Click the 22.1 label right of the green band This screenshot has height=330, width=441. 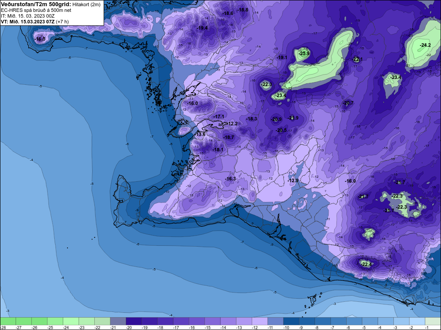pos(358,60)
